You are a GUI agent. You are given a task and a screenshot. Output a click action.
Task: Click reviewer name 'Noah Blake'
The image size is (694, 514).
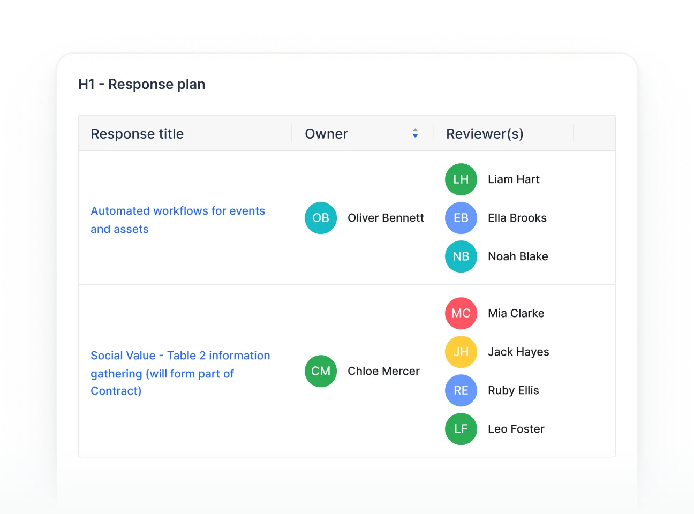point(518,256)
